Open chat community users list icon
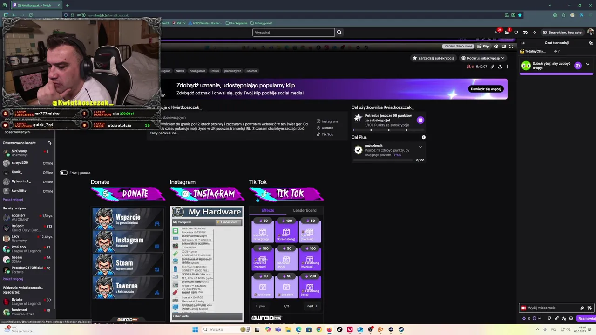Viewport: 596px width, 335px height. pos(590,43)
